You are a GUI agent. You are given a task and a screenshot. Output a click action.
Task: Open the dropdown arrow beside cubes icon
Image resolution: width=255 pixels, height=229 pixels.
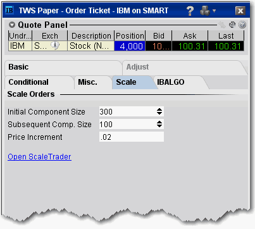[214, 11]
